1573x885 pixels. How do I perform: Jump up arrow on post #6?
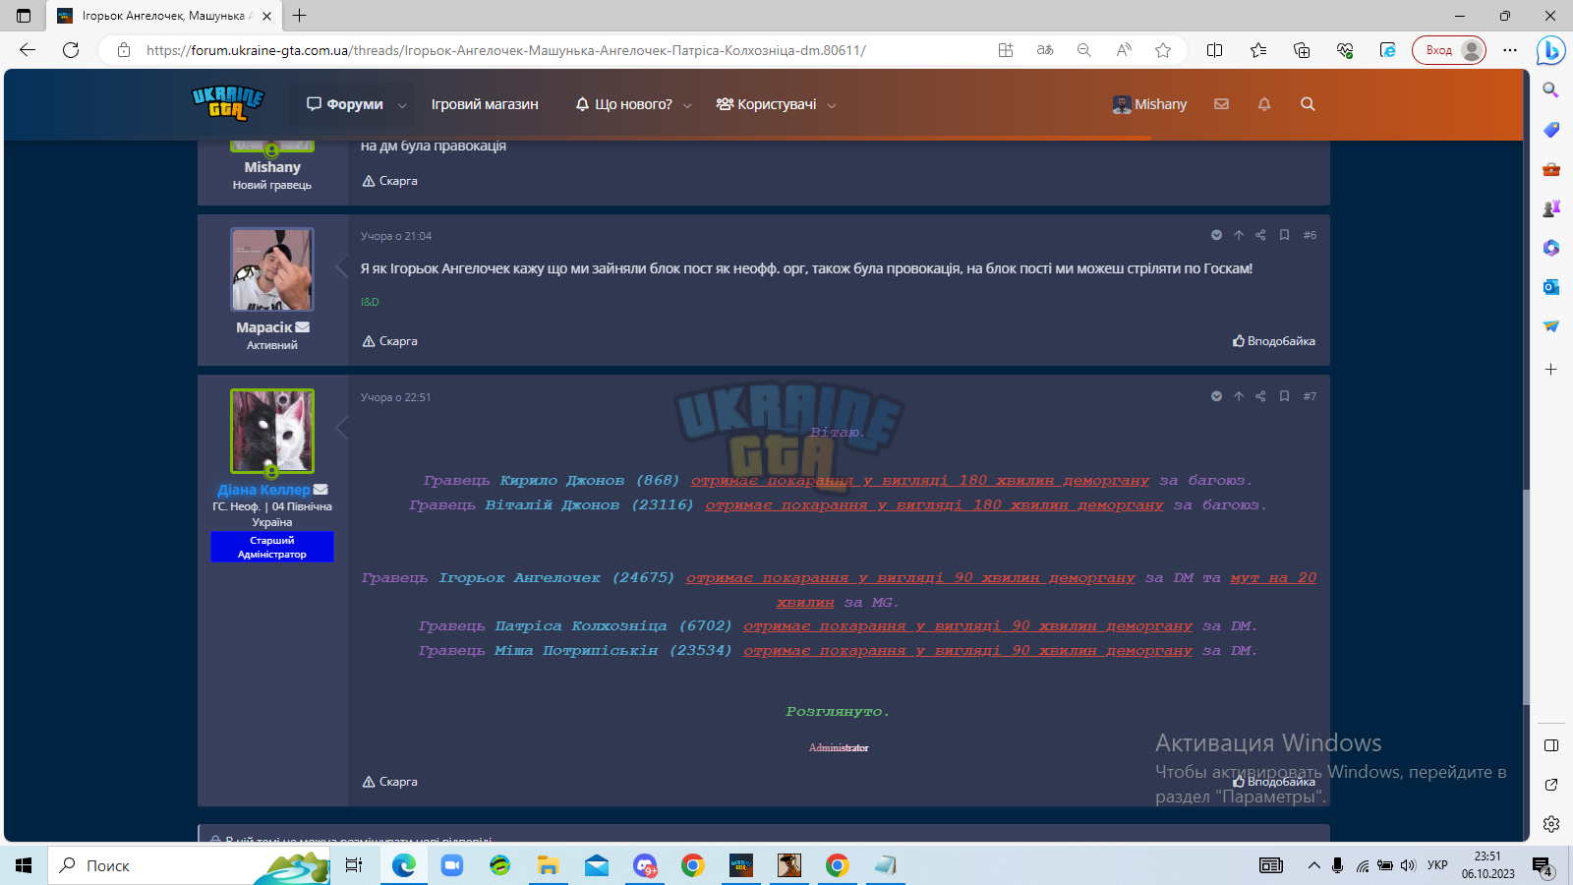pos(1239,235)
